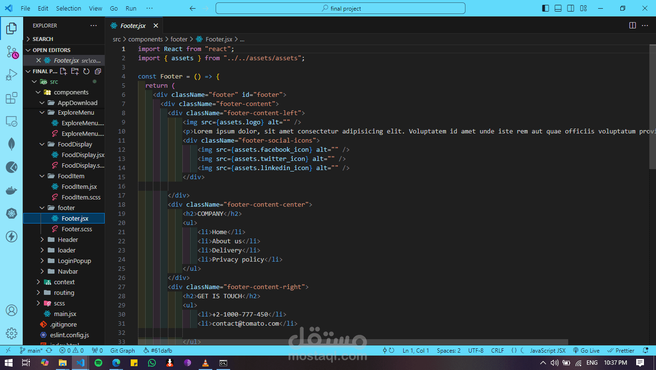Open the Explorer view in activity bar
656x370 pixels.
tap(11, 29)
